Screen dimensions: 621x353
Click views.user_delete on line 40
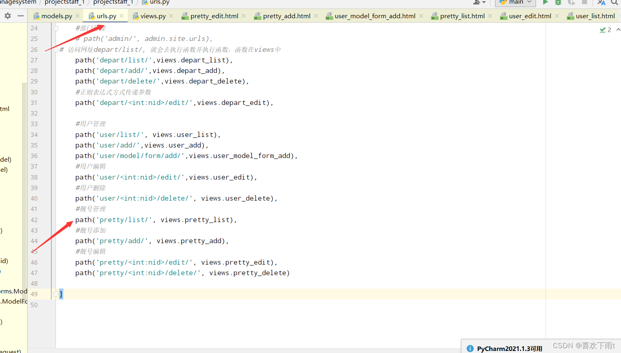pos(236,198)
